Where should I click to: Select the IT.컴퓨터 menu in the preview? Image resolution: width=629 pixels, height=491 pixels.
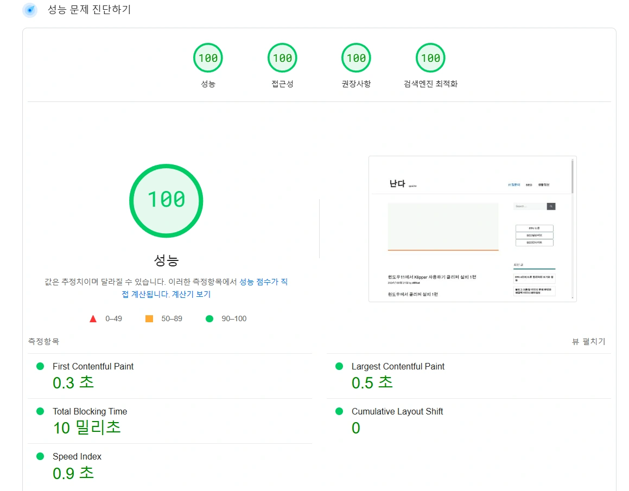point(514,184)
